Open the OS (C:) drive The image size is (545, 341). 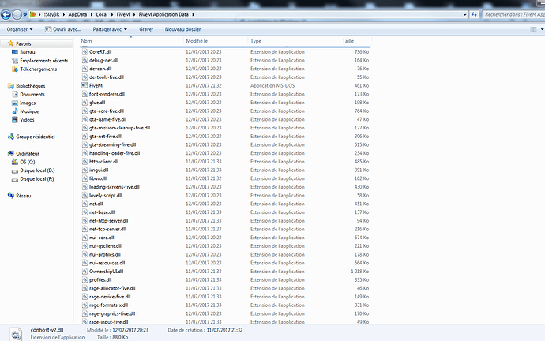click(27, 162)
